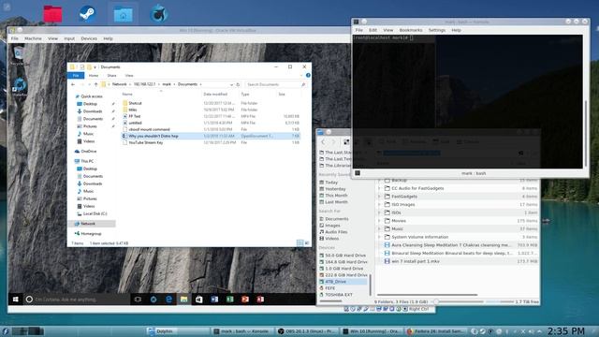Click the search magnifier in Explorer
The width and height of the screenshot is (599, 337).
pos(303,84)
